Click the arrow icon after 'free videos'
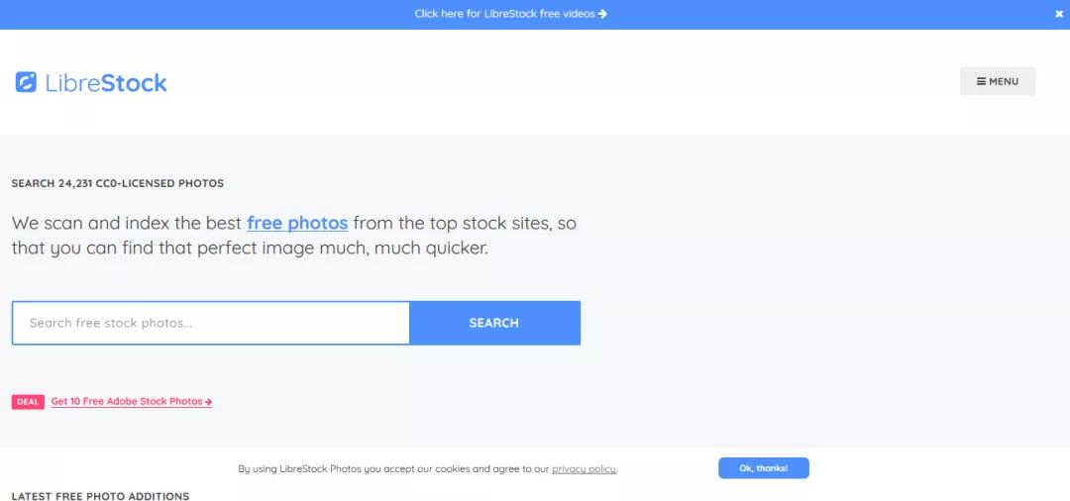The image size is (1070, 501). [x=602, y=14]
